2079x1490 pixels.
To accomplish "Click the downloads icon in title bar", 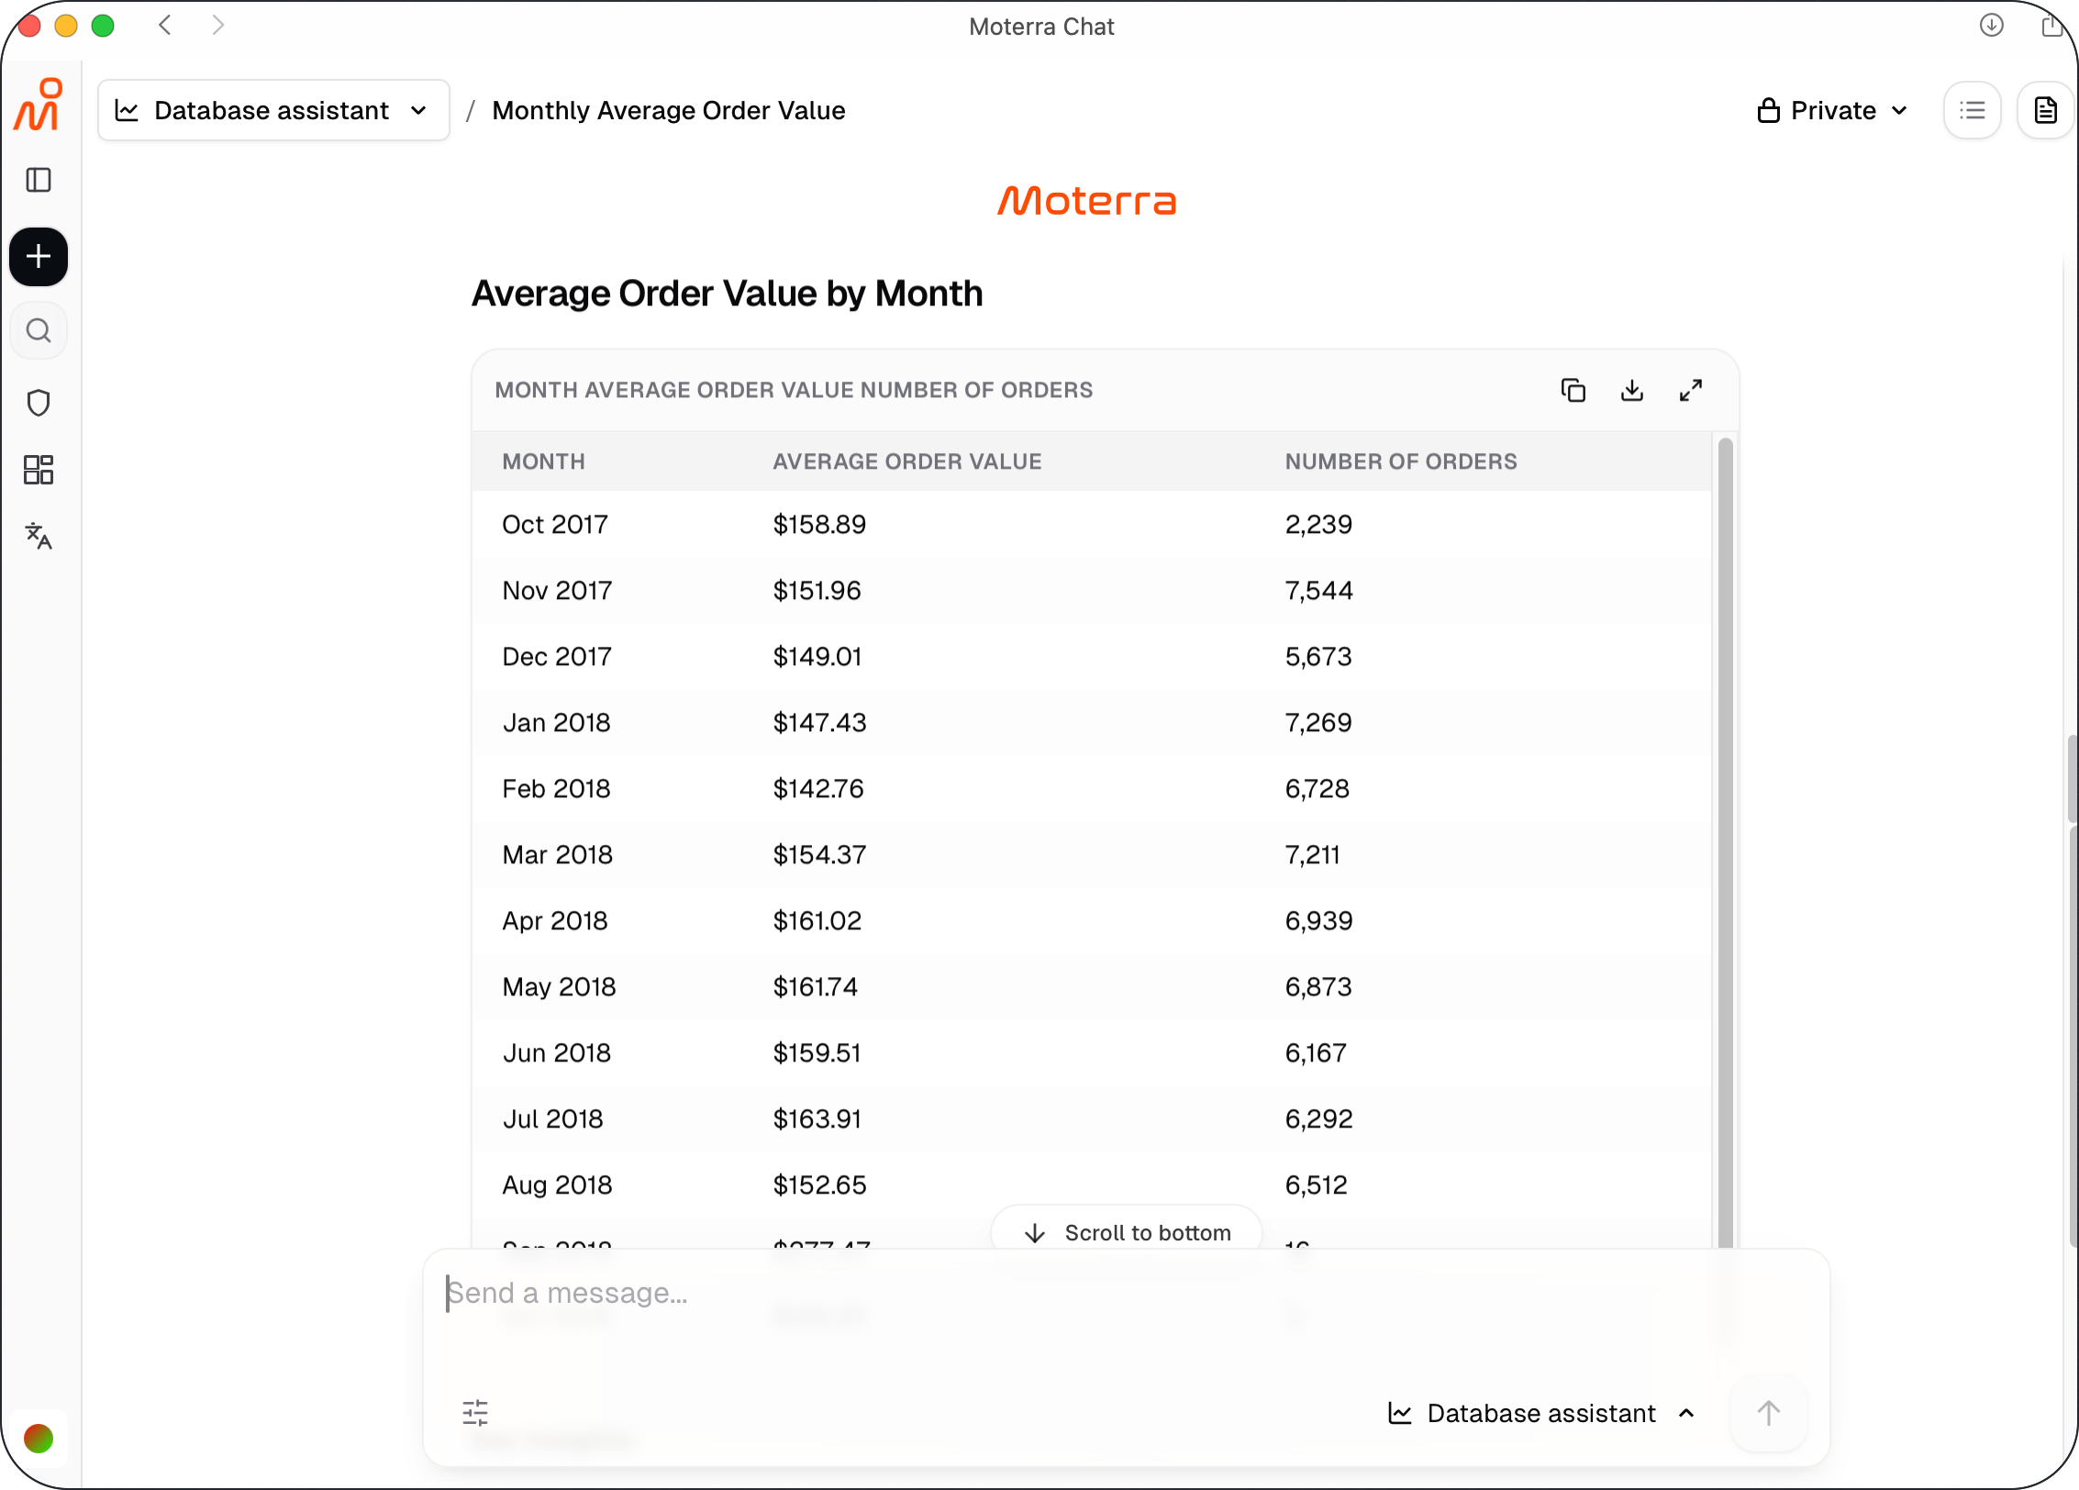I will point(1992,25).
